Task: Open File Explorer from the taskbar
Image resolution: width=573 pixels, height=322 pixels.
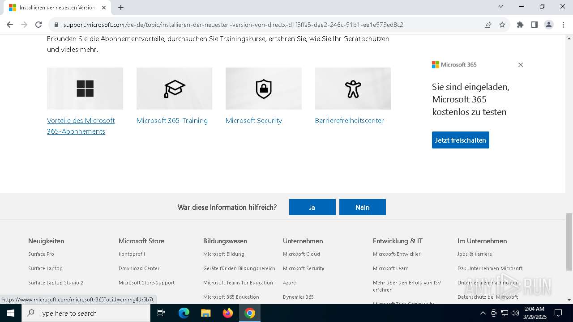Action: coord(205,313)
